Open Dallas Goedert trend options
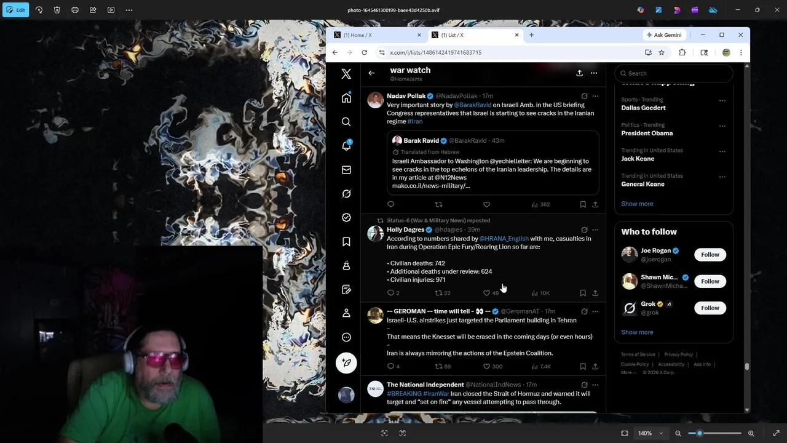Image resolution: width=787 pixels, height=443 pixels. click(x=722, y=100)
